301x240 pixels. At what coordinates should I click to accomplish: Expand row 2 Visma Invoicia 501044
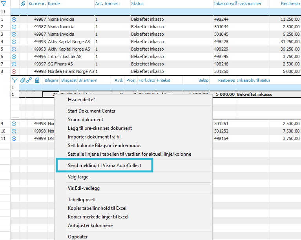14,27
